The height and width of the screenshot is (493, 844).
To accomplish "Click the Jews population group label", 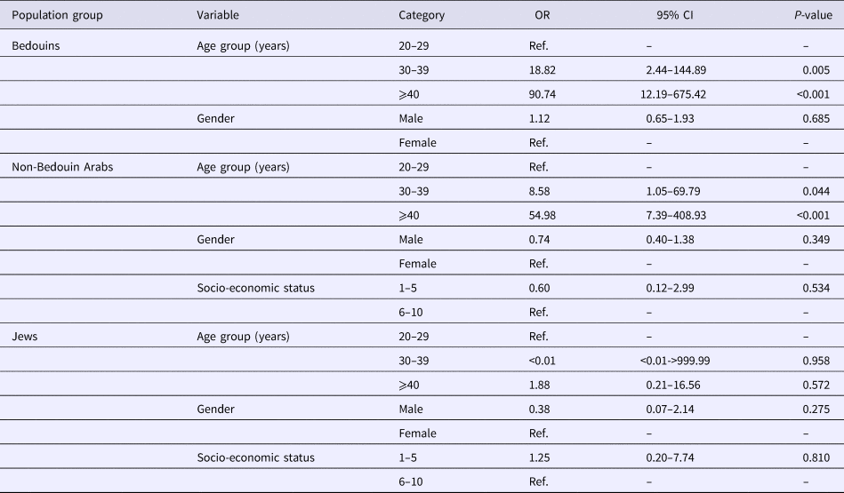I will (x=24, y=336).
